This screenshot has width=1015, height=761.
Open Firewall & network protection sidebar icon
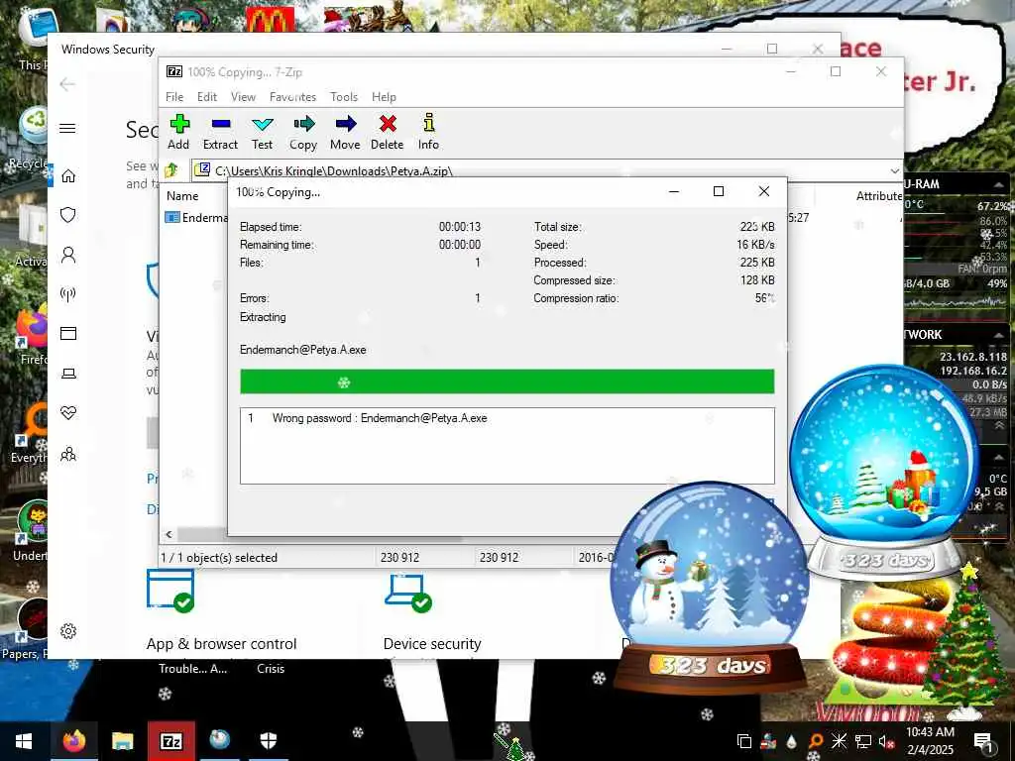pos(68,294)
